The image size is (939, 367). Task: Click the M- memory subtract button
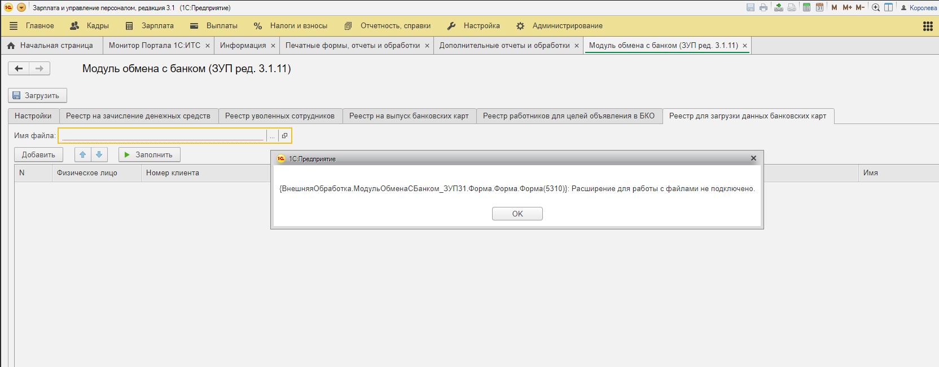tap(860, 7)
